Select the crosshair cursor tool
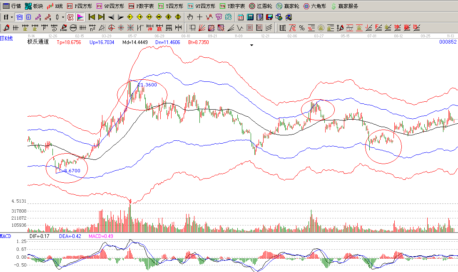The width and height of the screenshot is (458, 272). (x=200, y=17)
